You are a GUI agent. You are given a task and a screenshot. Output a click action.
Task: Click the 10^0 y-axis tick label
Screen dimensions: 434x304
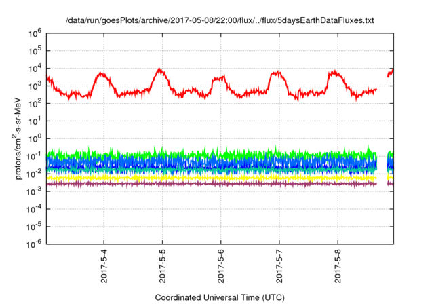click(35, 139)
